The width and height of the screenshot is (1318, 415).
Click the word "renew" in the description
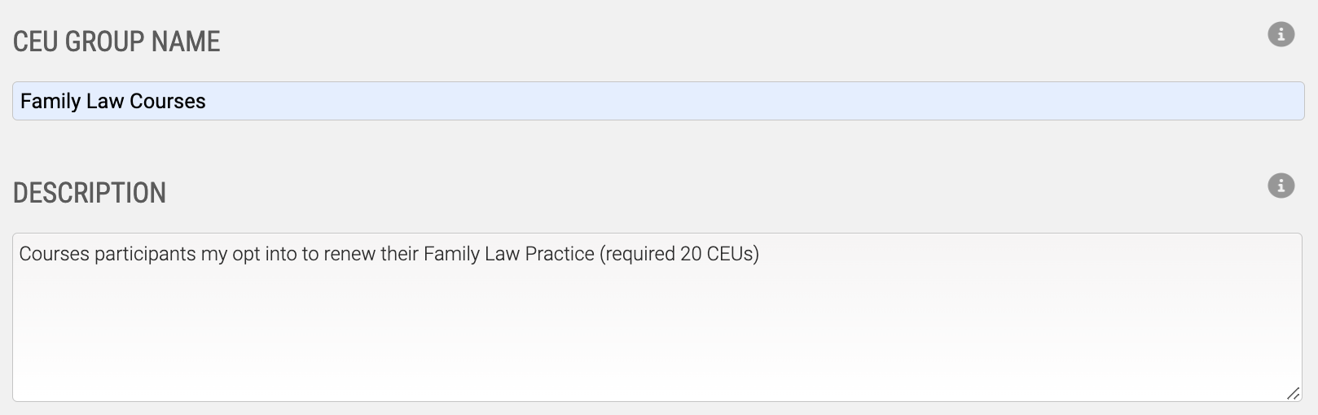[x=349, y=255]
